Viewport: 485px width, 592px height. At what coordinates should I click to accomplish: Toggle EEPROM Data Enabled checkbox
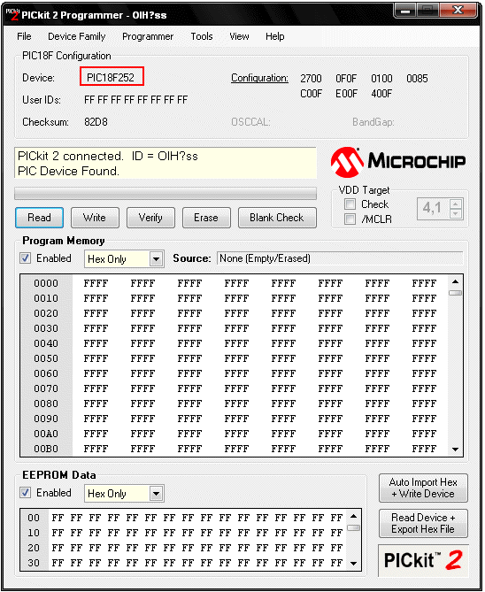(x=26, y=493)
